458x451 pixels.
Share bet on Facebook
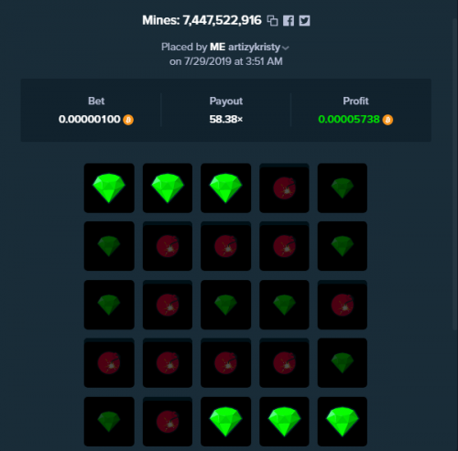[289, 21]
